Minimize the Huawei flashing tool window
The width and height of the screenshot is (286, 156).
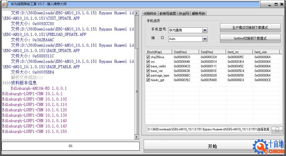[270, 4]
